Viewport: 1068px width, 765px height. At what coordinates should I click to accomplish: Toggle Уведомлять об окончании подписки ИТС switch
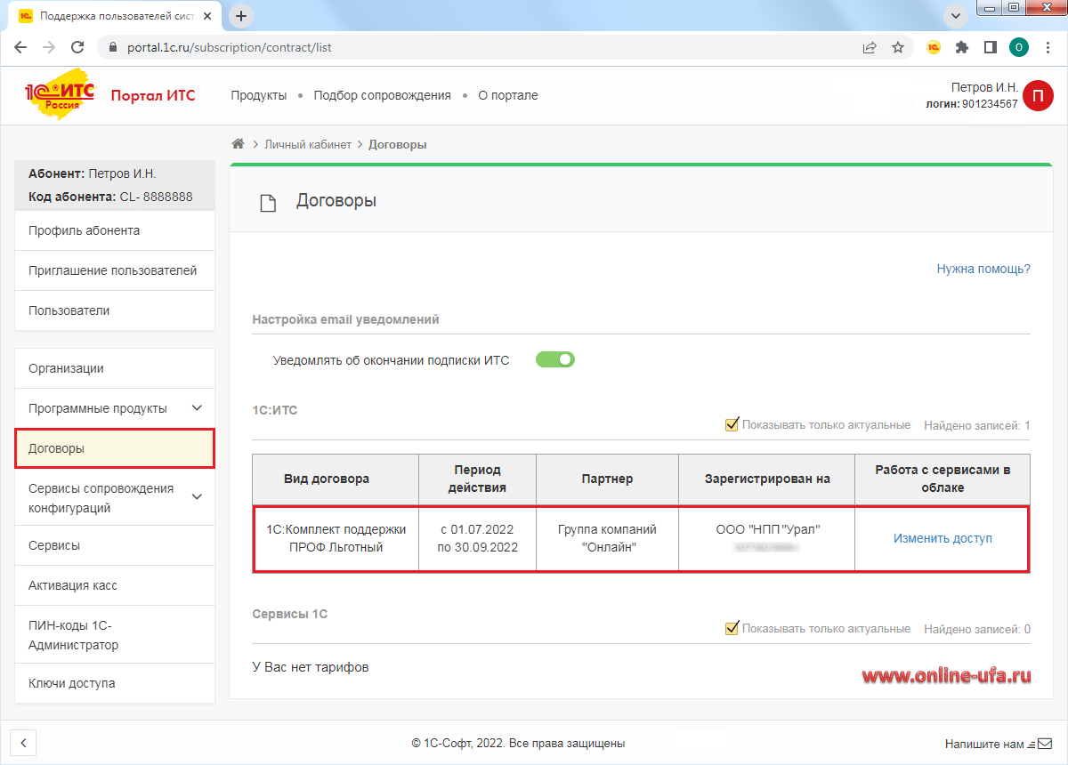point(555,360)
